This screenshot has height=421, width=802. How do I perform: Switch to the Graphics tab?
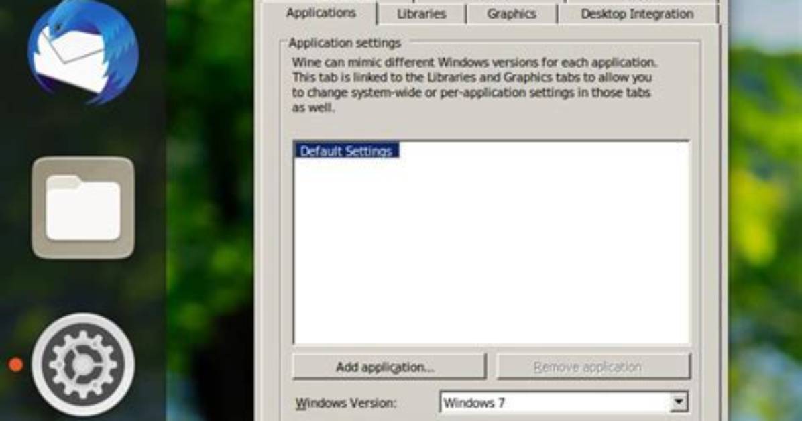pos(512,14)
